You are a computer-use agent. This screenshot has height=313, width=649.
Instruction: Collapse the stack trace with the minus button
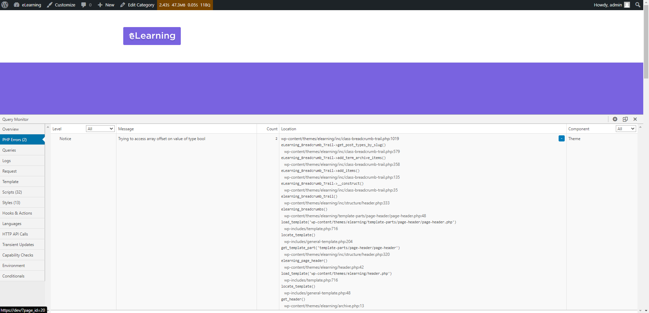tap(562, 138)
